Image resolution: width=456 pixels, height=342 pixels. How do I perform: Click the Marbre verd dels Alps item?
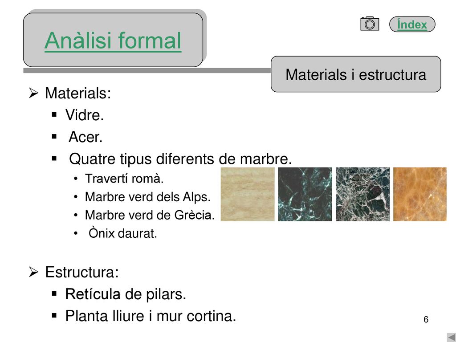point(148,197)
